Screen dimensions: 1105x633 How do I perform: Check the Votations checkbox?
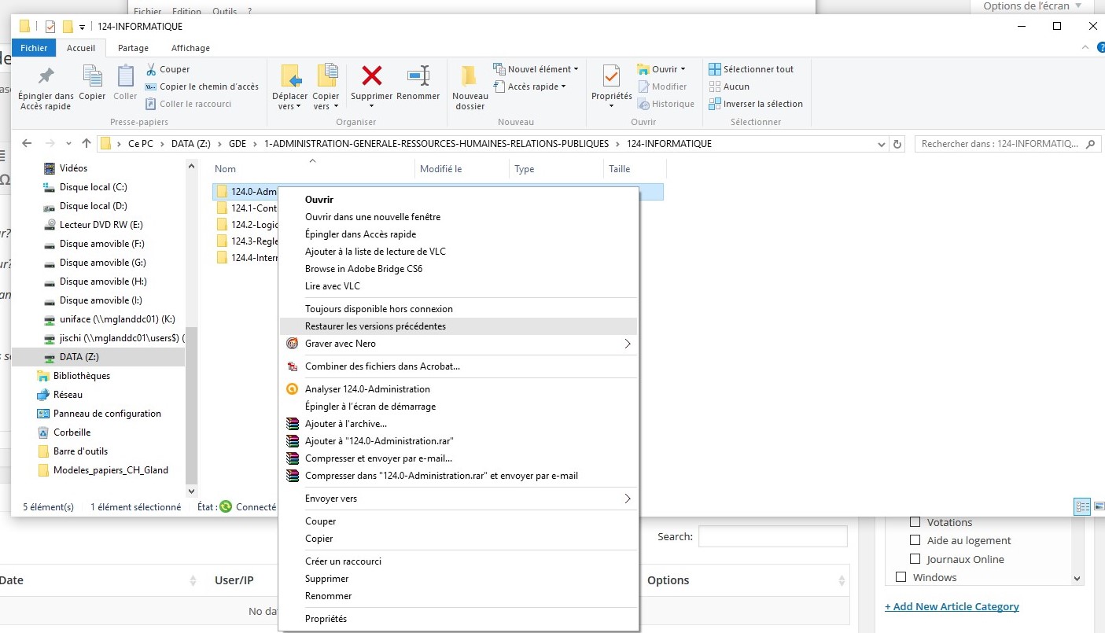pyautogui.click(x=915, y=522)
